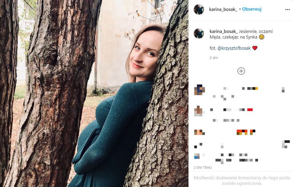Open the @krzysztofbosak mention link
The image size is (293, 187).
(234, 48)
